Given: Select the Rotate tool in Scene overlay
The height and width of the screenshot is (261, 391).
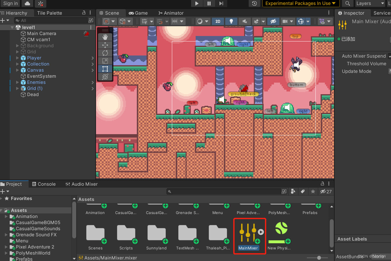Looking at the screenshot, I should (105, 53).
